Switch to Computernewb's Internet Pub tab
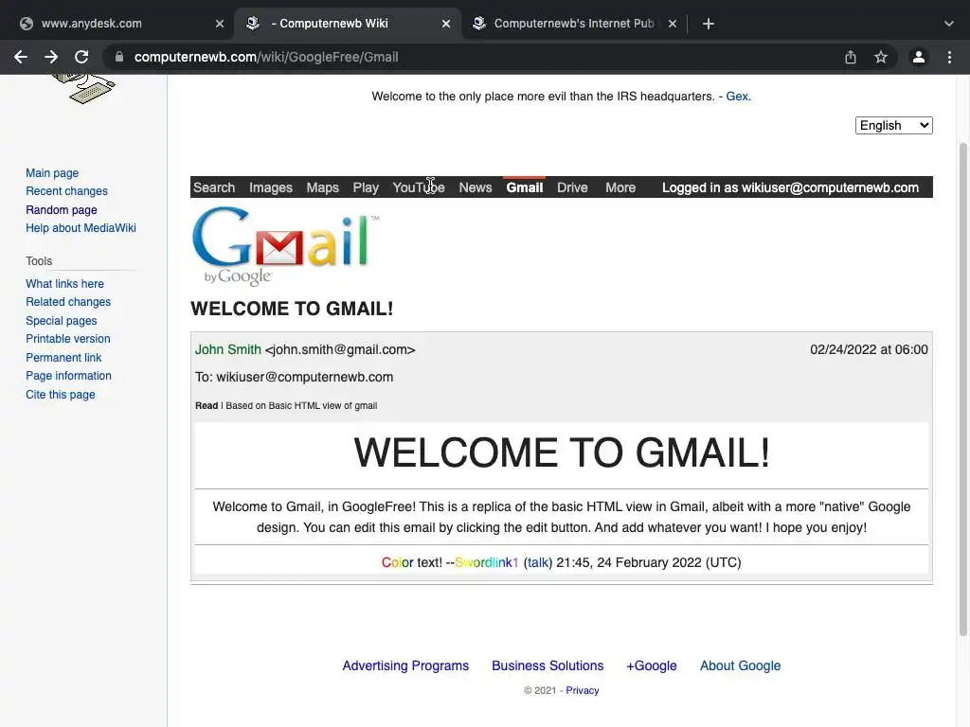Screen dimensions: 970x727 [x=573, y=24]
